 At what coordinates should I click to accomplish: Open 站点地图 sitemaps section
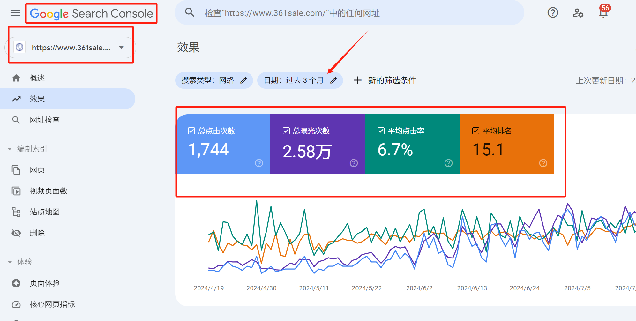point(44,212)
